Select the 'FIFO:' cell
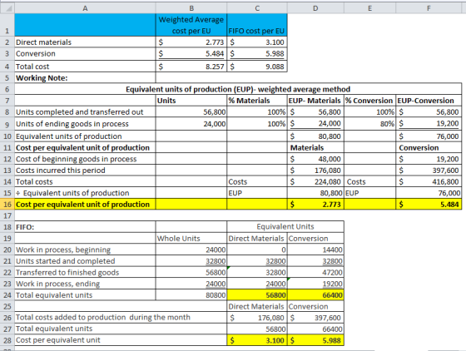Image resolution: width=466 pixels, height=351 pixels. [x=85, y=227]
